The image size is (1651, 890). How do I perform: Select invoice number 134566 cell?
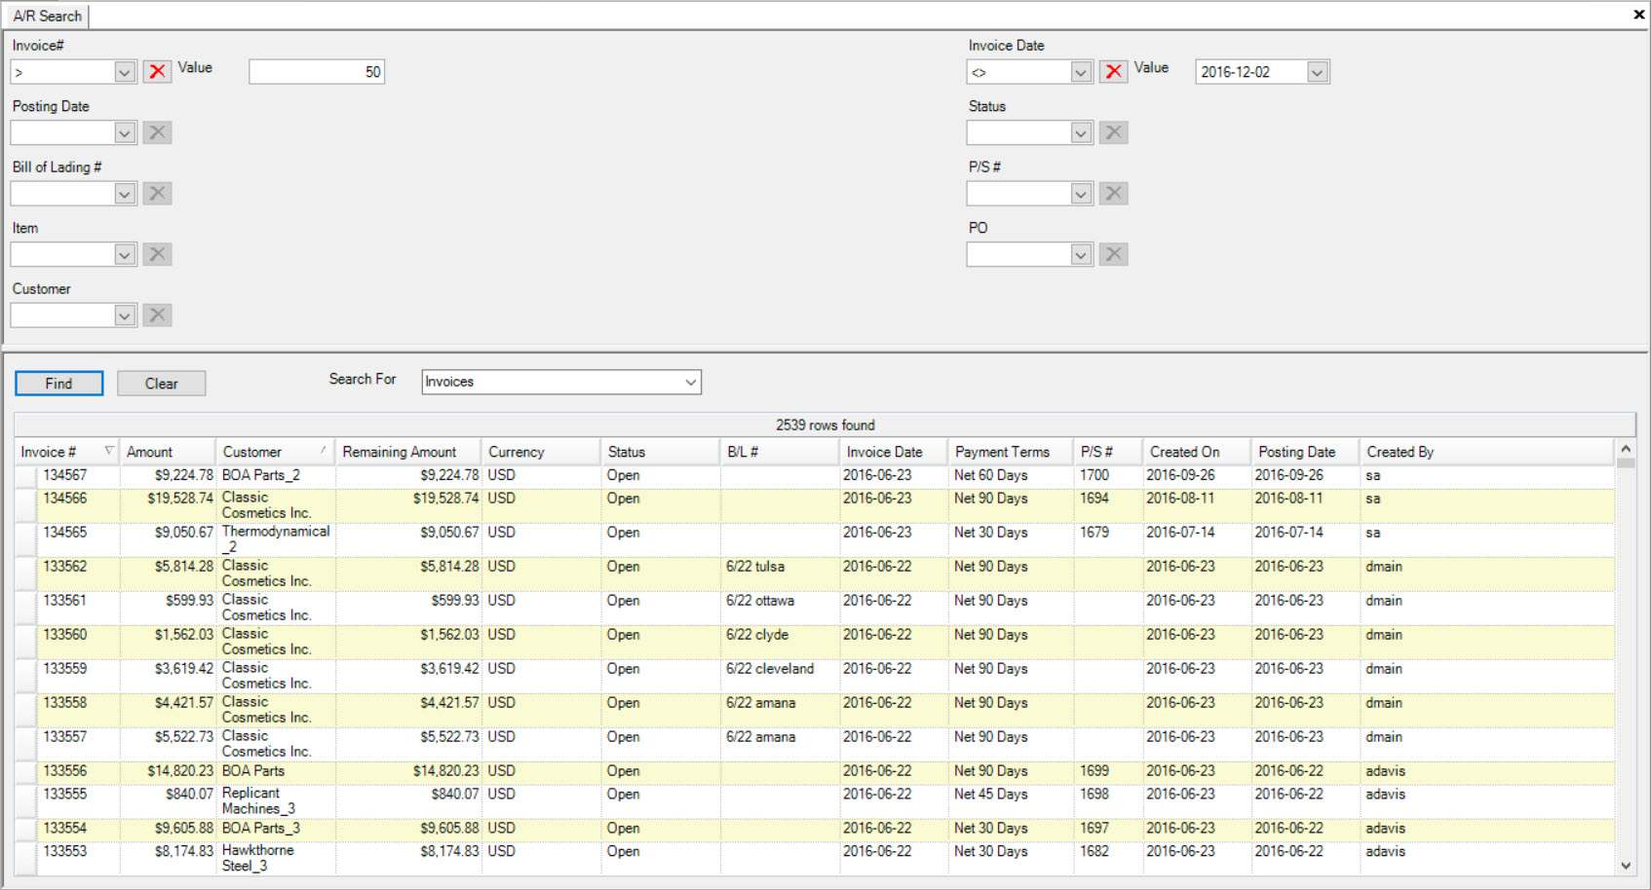[x=79, y=506]
